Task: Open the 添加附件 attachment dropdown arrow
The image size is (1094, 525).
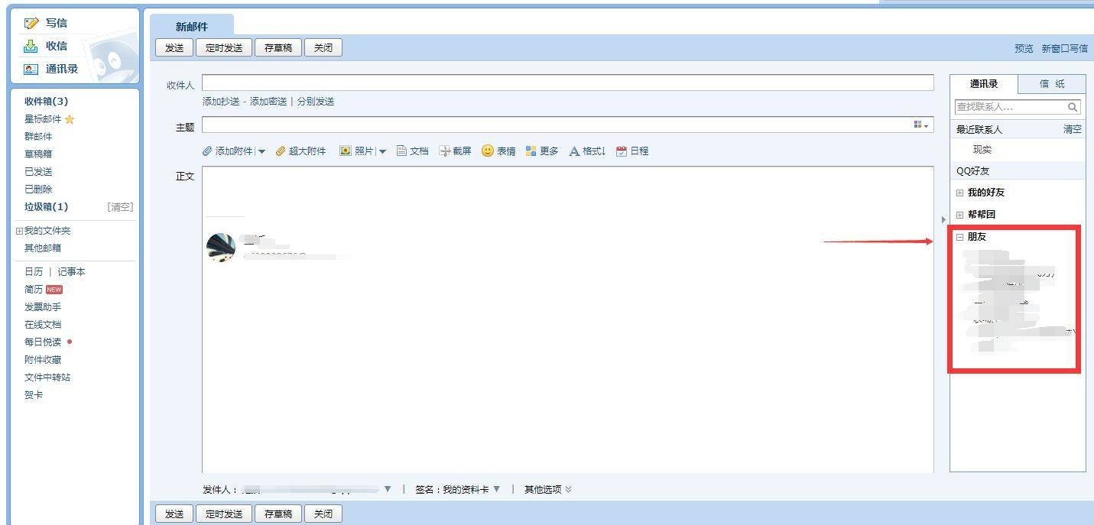Action: tap(263, 151)
